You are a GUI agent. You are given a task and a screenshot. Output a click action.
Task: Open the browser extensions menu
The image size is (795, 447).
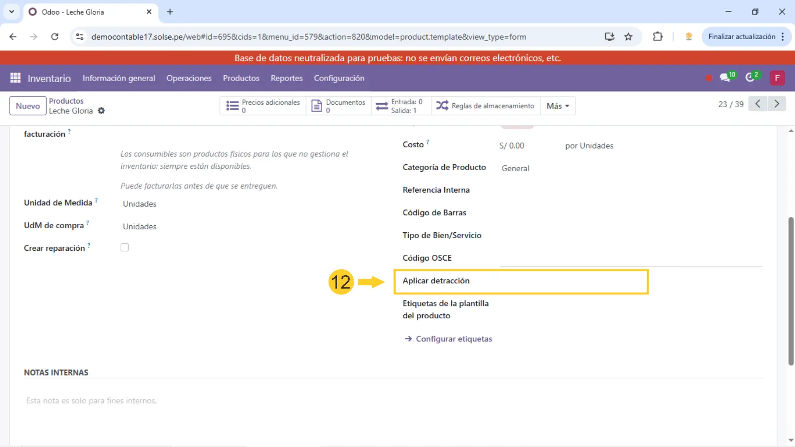[657, 37]
